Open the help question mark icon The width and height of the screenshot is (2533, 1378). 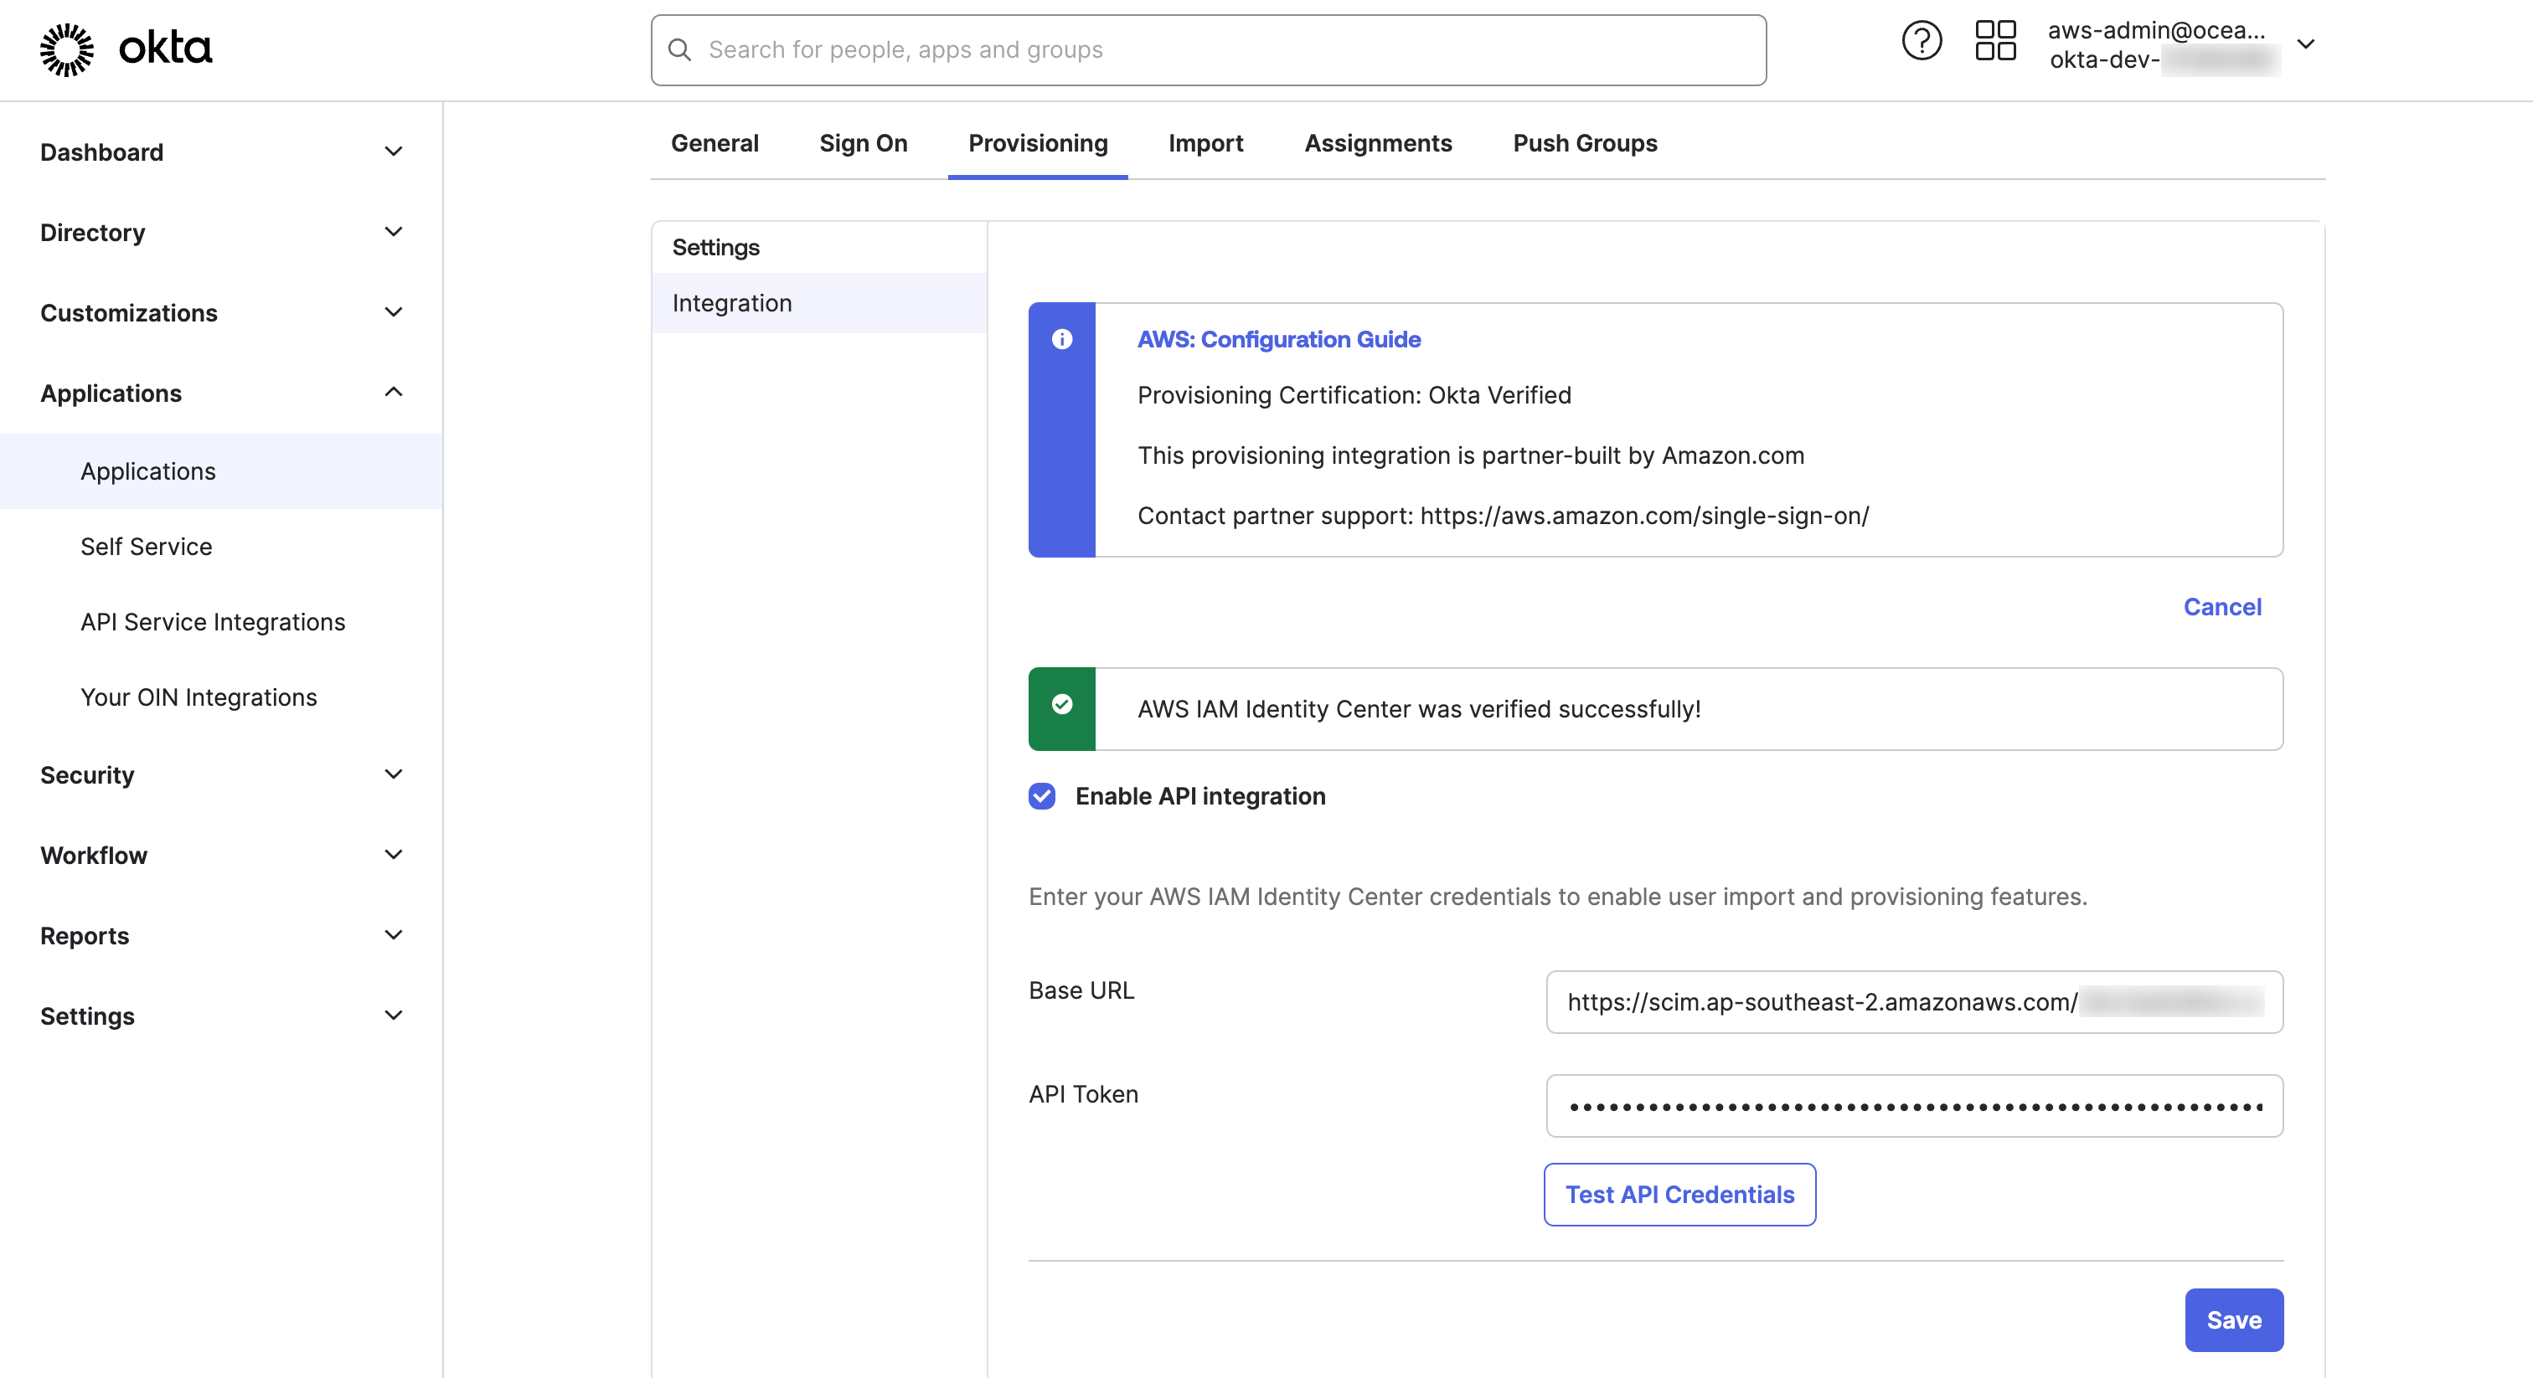click(1922, 39)
